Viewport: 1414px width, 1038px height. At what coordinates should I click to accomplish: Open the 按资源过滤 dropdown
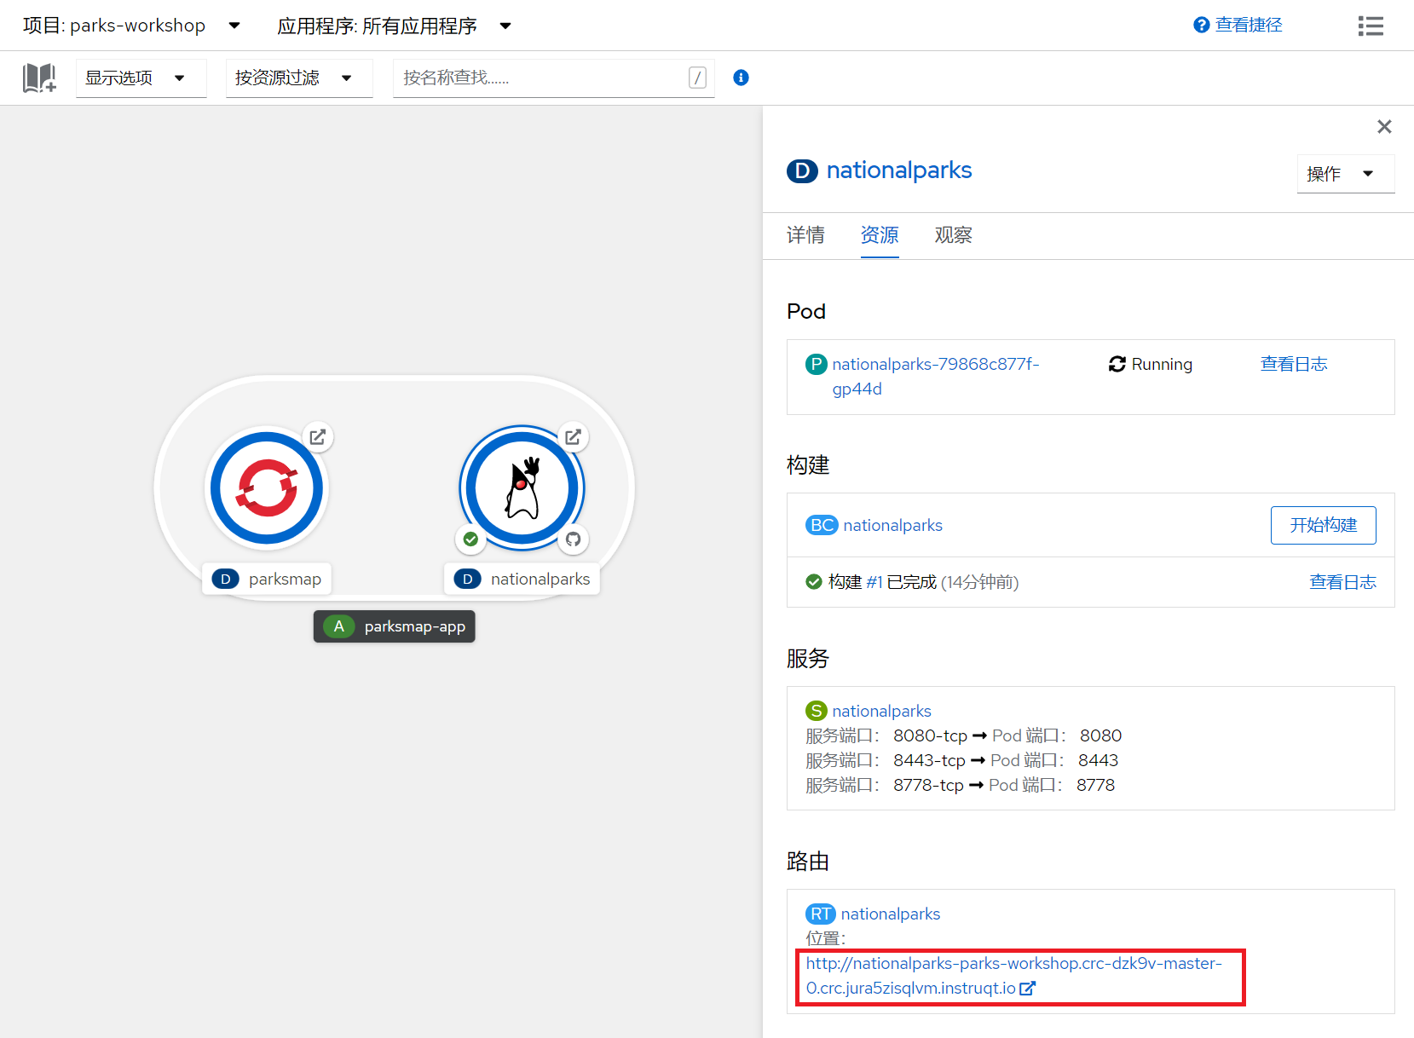[298, 78]
